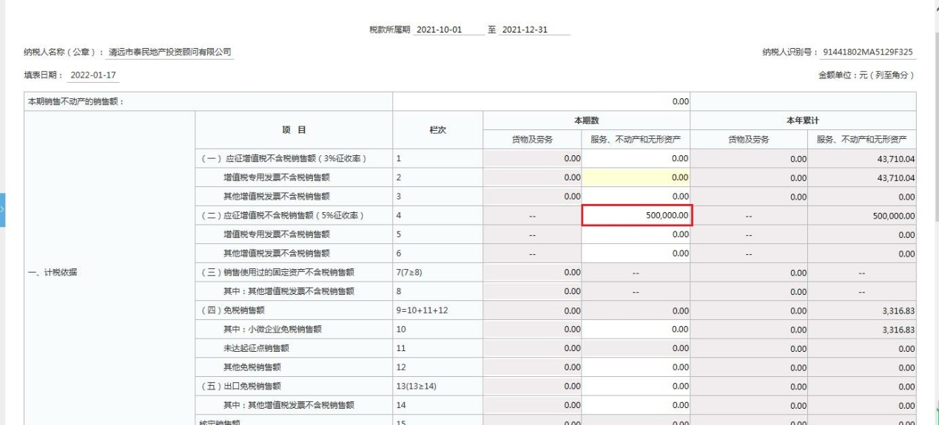Click the 本年累计 column header
The width and height of the screenshot is (939, 425).
click(x=803, y=120)
